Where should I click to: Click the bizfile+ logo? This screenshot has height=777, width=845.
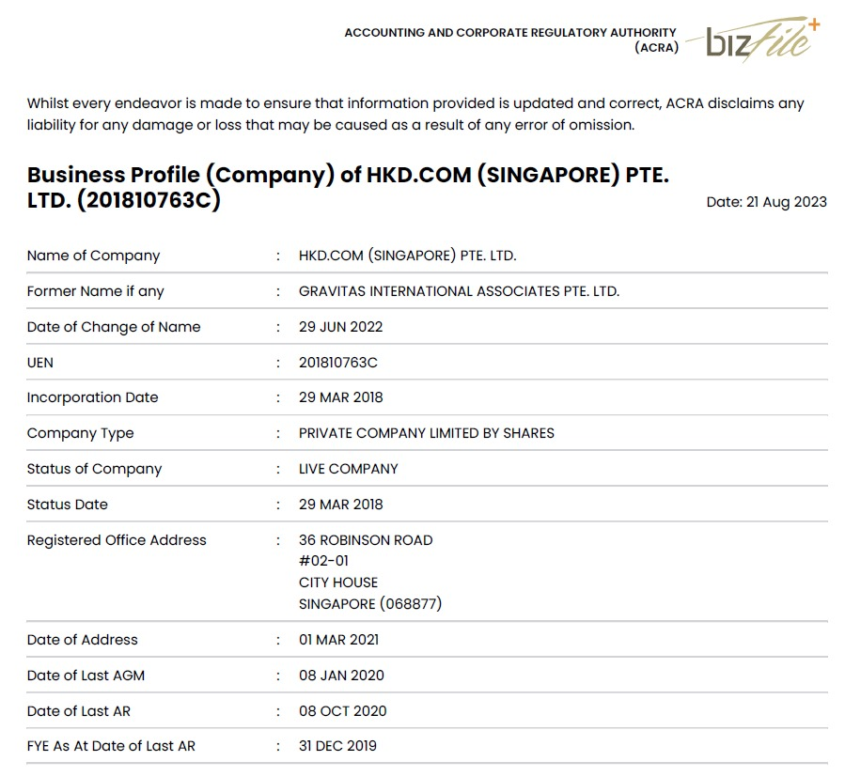coord(761,39)
